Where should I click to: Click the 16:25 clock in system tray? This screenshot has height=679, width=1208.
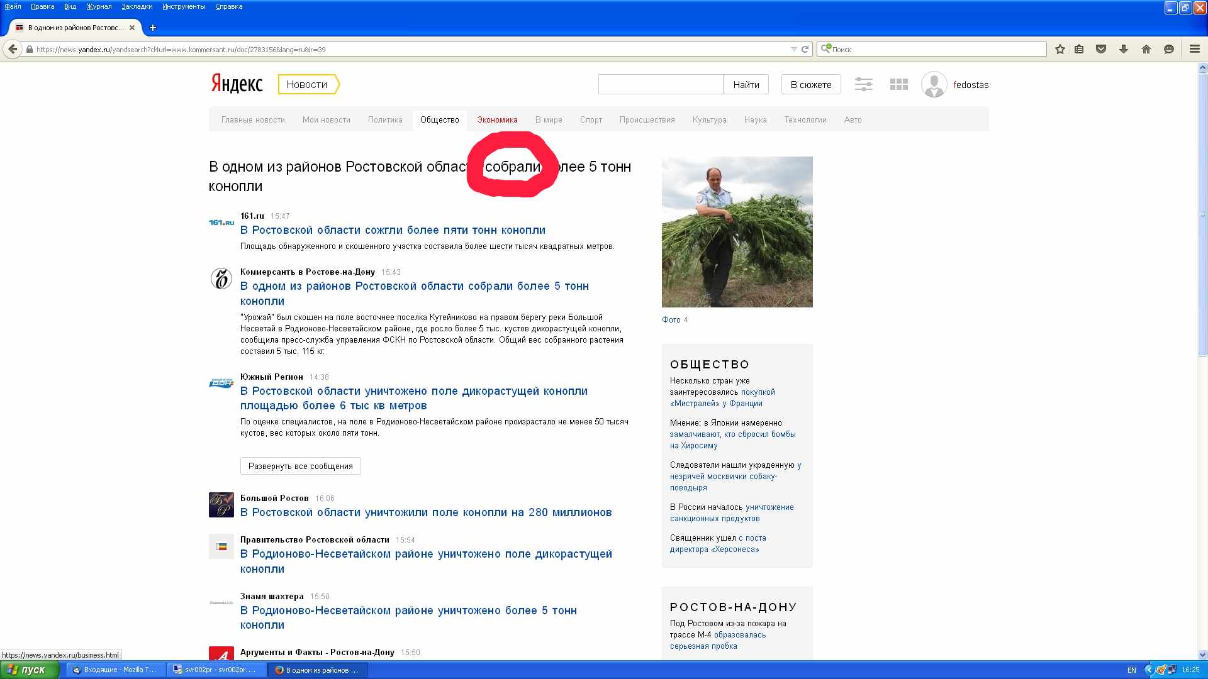(x=1190, y=670)
